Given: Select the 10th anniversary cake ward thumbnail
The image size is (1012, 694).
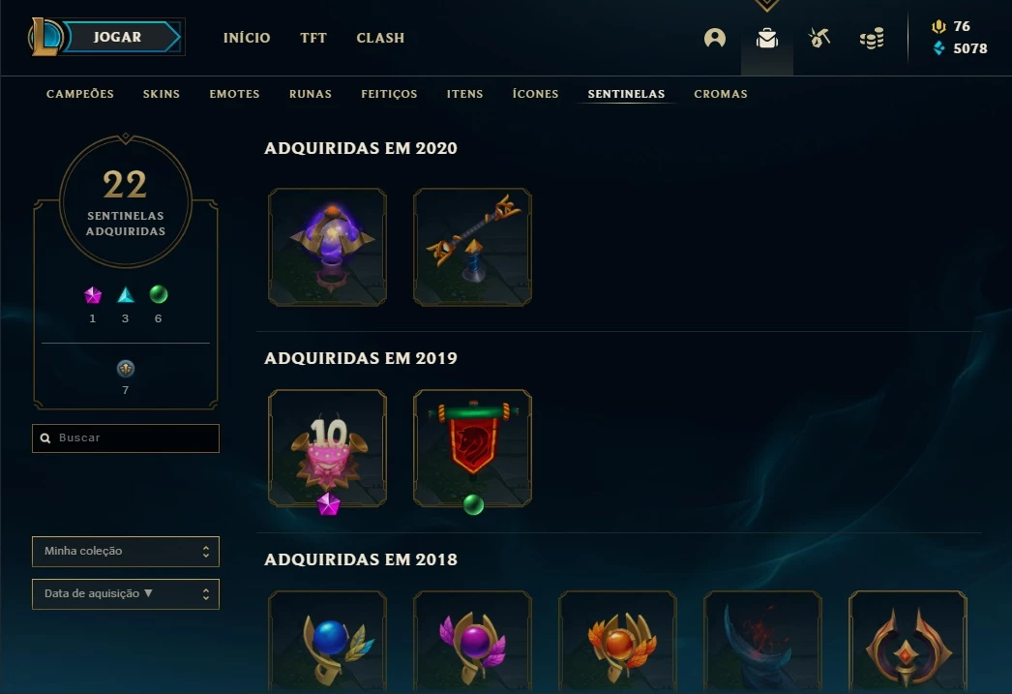Looking at the screenshot, I should point(327,448).
